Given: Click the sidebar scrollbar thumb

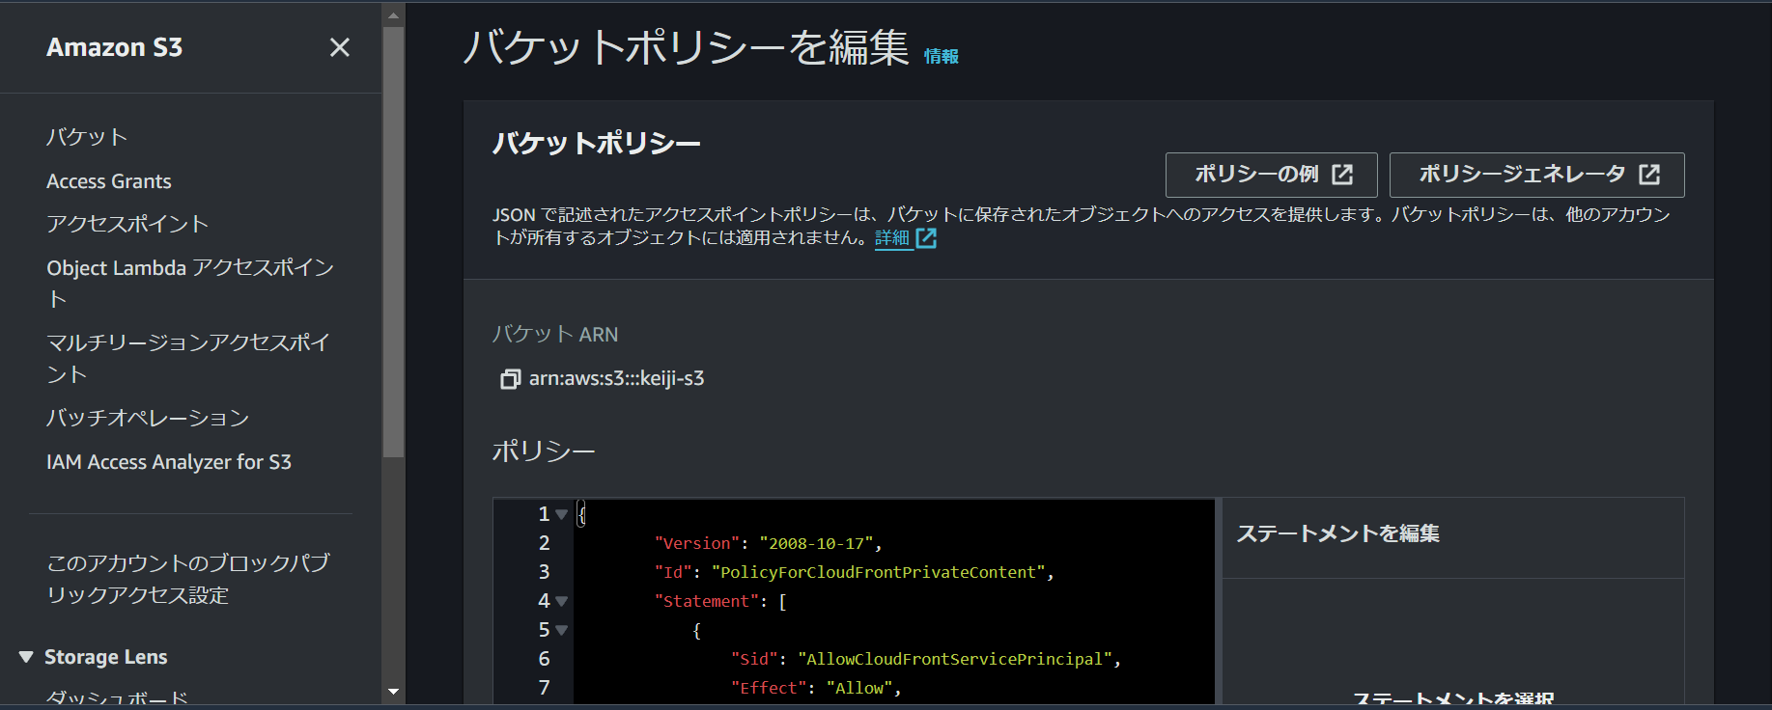Looking at the screenshot, I should pos(393,241).
